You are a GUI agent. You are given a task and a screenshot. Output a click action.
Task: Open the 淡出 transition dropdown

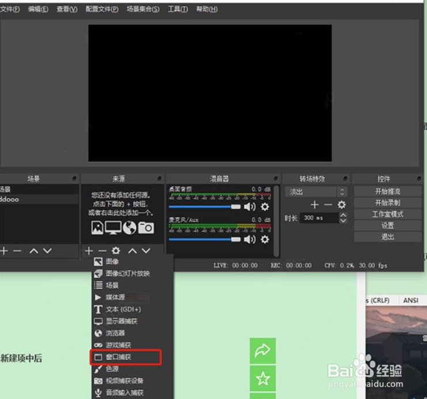click(316, 192)
